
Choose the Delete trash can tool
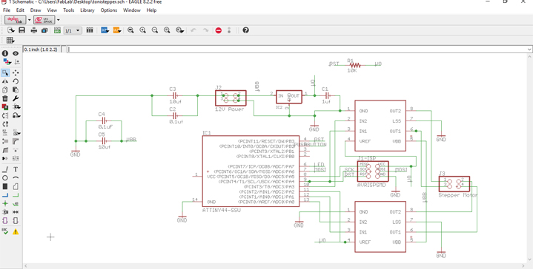[x=5, y=98]
